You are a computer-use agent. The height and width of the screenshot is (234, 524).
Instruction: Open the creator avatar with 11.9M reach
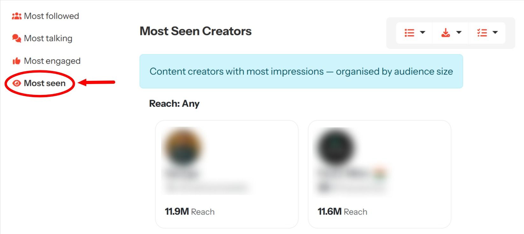click(183, 146)
